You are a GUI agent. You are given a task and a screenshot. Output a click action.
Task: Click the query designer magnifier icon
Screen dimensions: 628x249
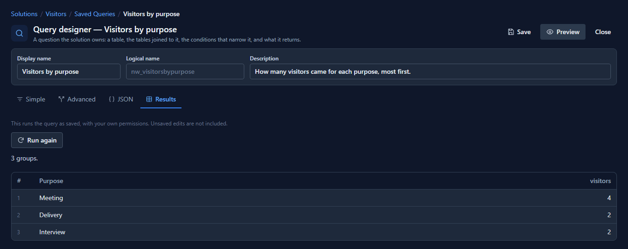point(19,33)
